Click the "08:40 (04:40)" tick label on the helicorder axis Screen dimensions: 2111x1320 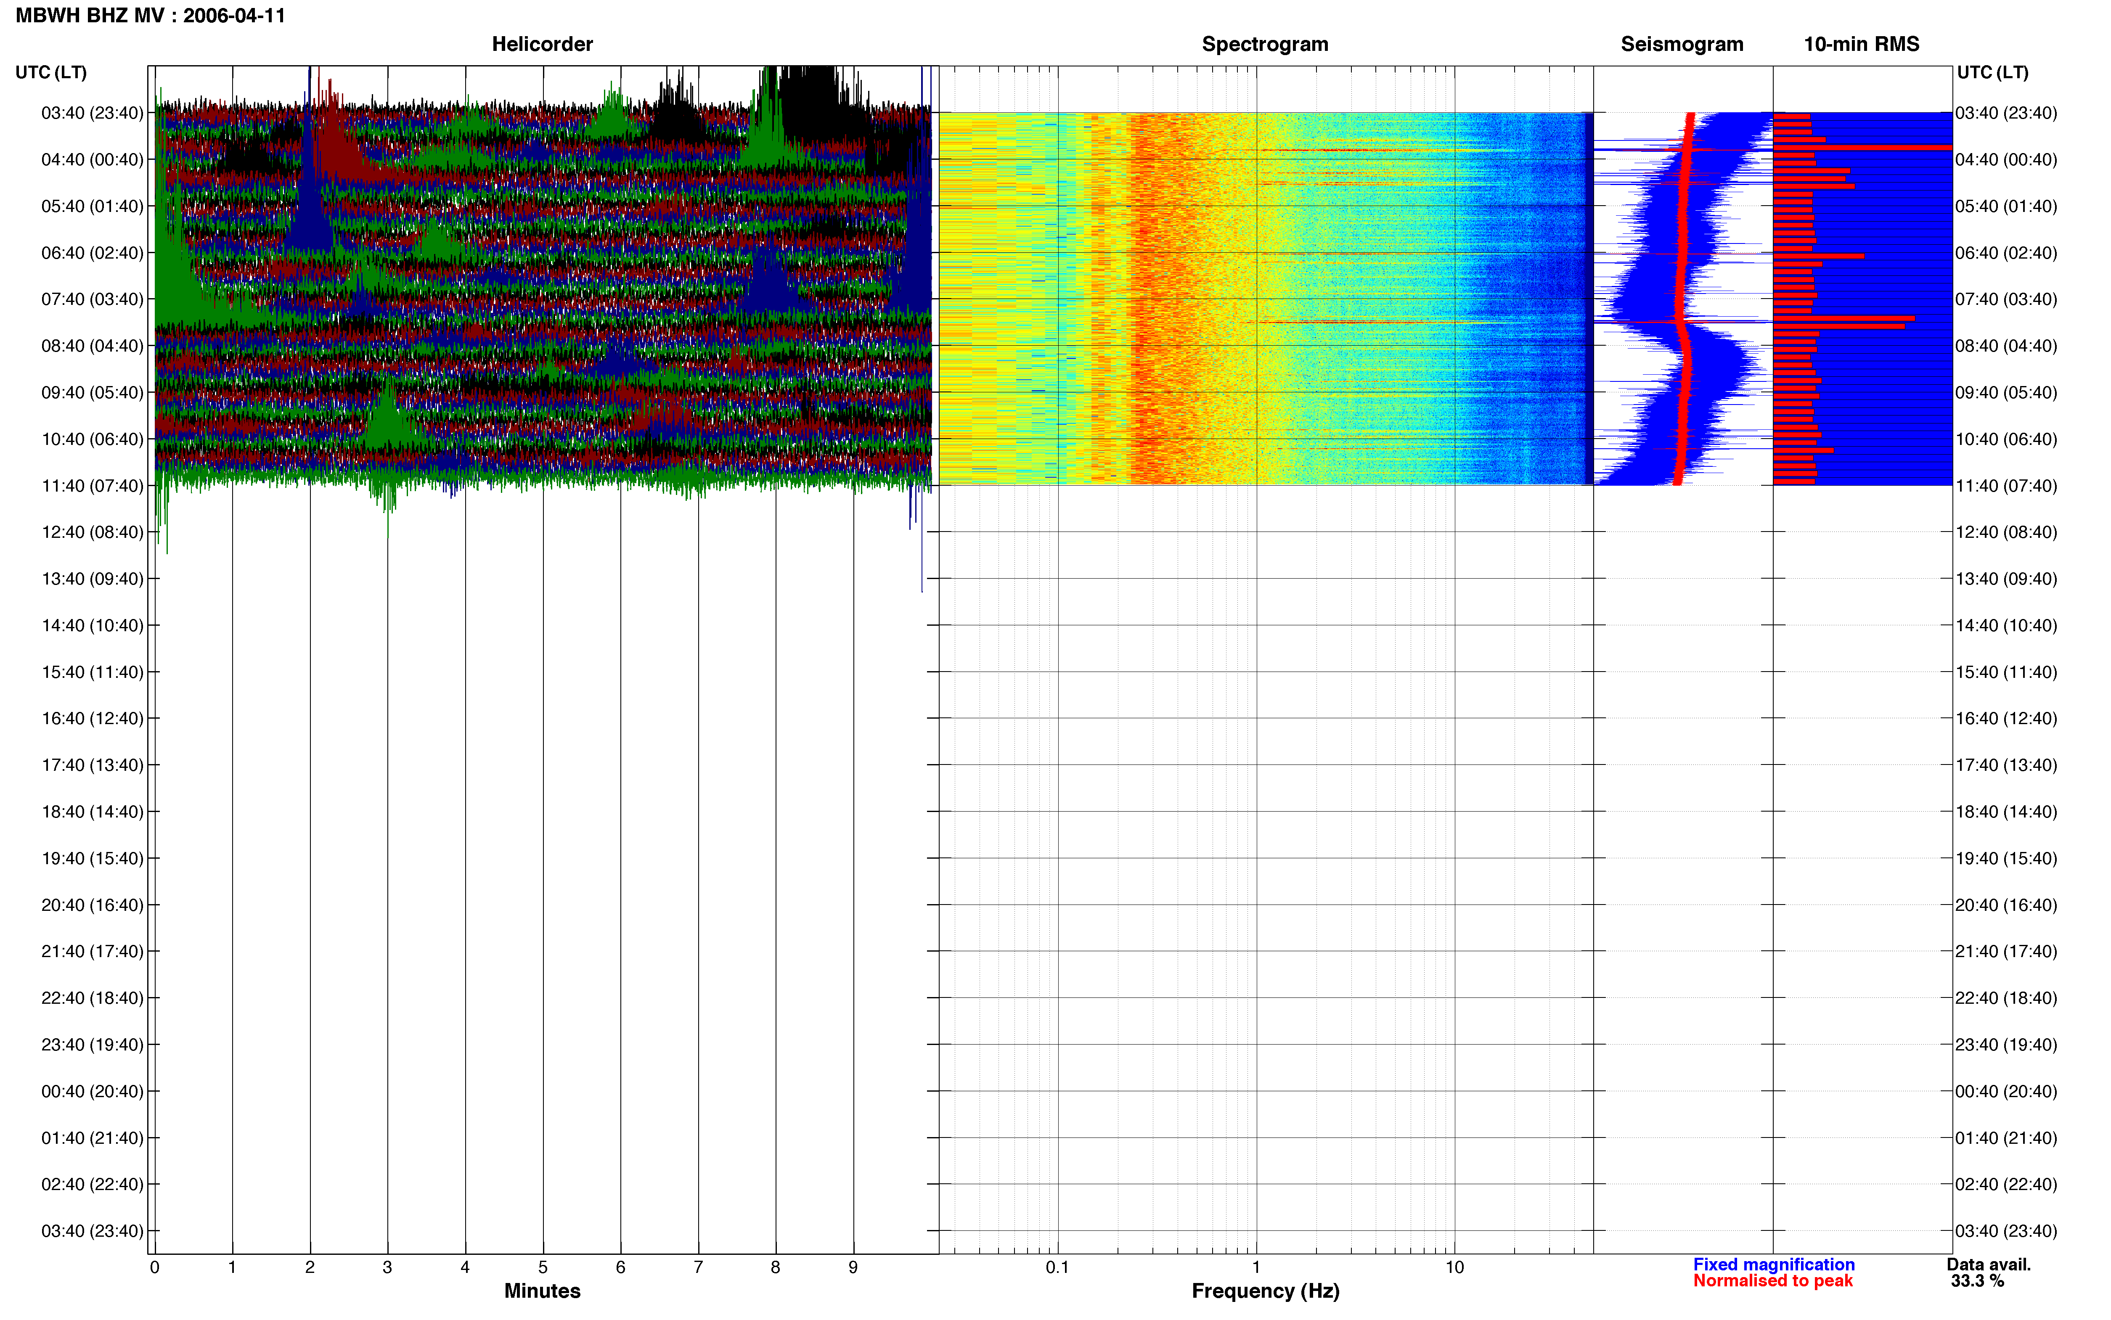pyautogui.click(x=93, y=346)
